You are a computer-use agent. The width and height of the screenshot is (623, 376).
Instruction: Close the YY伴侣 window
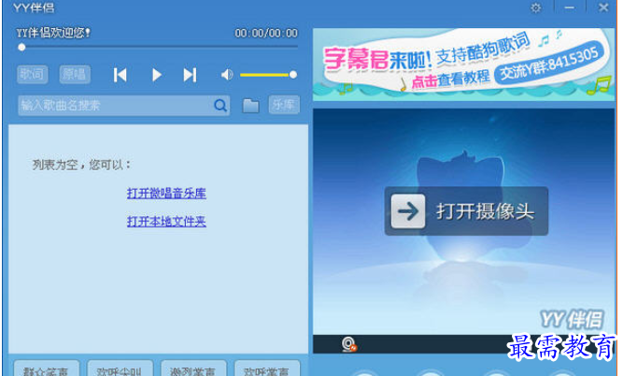(x=603, y=7)
